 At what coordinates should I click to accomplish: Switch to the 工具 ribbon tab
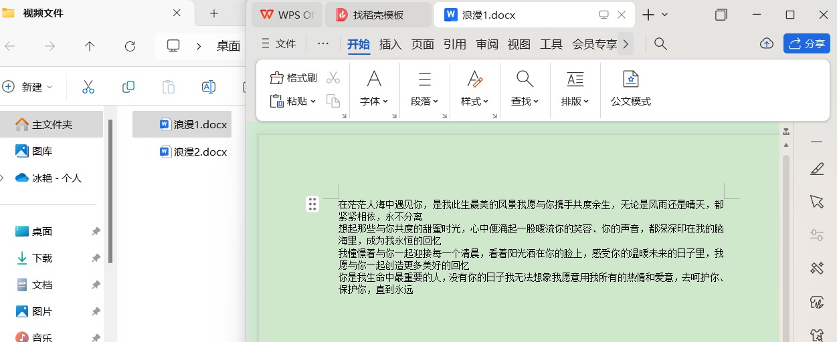[551, 44]
